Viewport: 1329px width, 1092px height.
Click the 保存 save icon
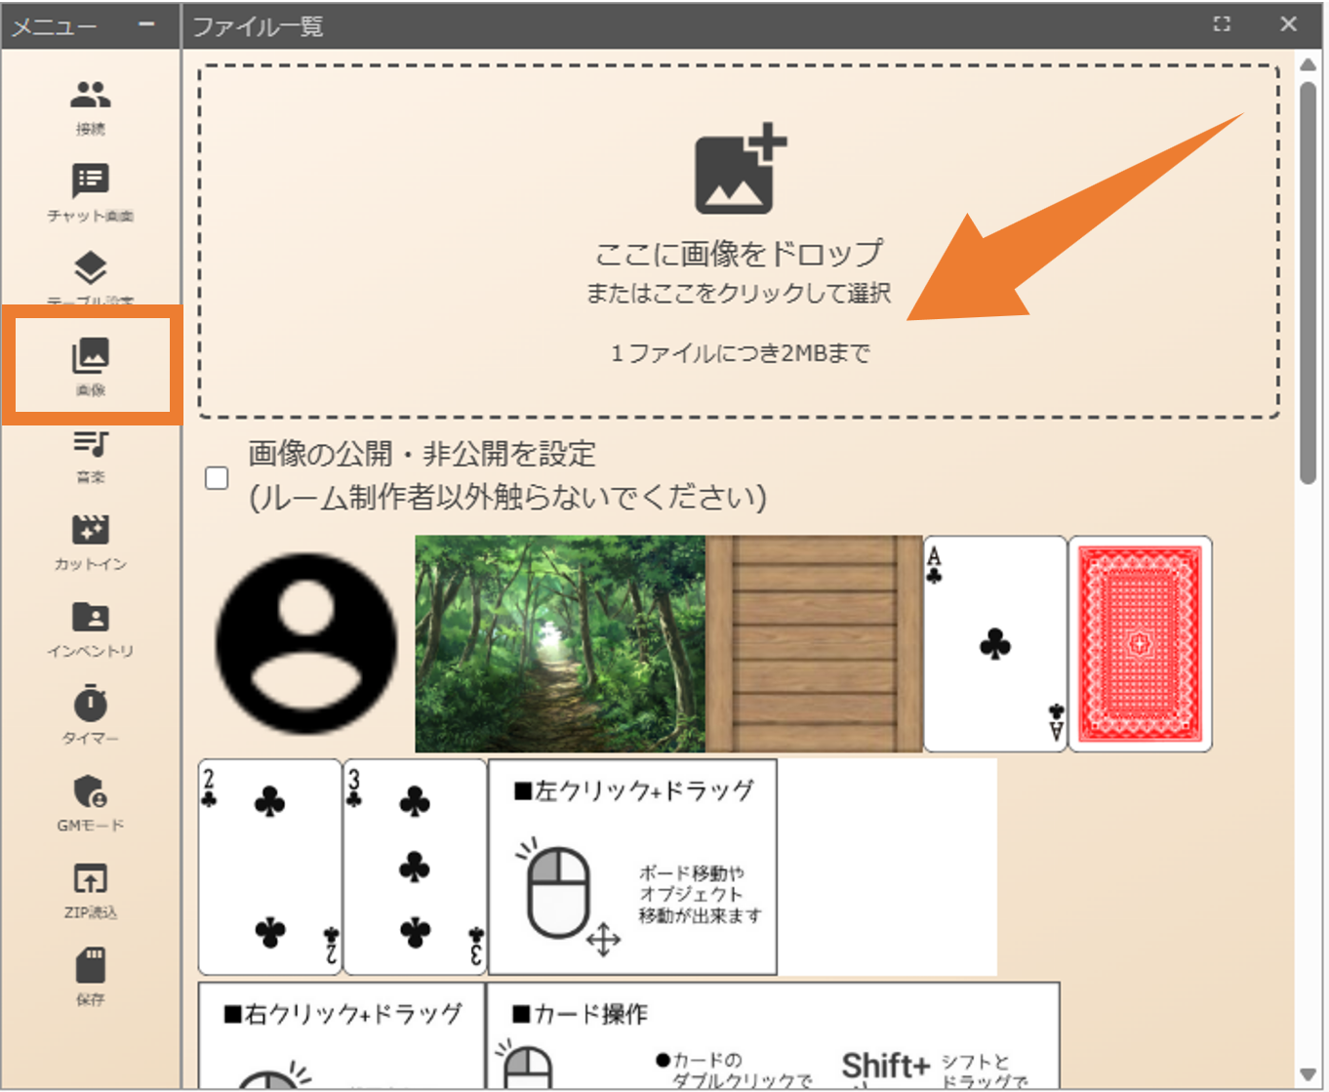(90, 966)
